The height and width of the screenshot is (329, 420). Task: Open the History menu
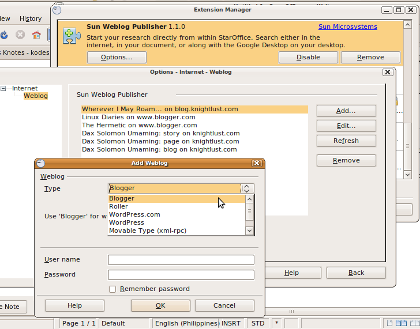[x=30, y=18]
